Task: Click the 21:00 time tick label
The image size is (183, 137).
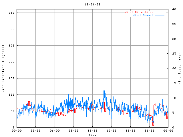Action: tap(149, 131)
